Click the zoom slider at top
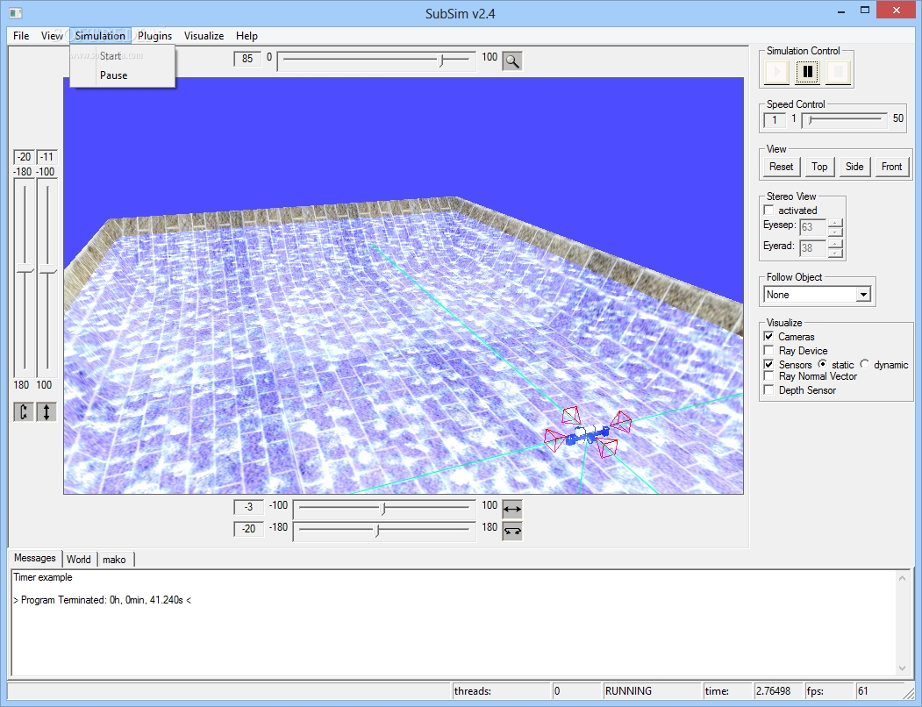The image size is (922, 707). tap(376, 61)
